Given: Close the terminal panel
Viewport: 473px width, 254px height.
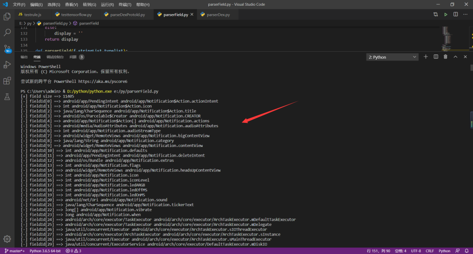Looking at the screenshot, I should 465,57.
